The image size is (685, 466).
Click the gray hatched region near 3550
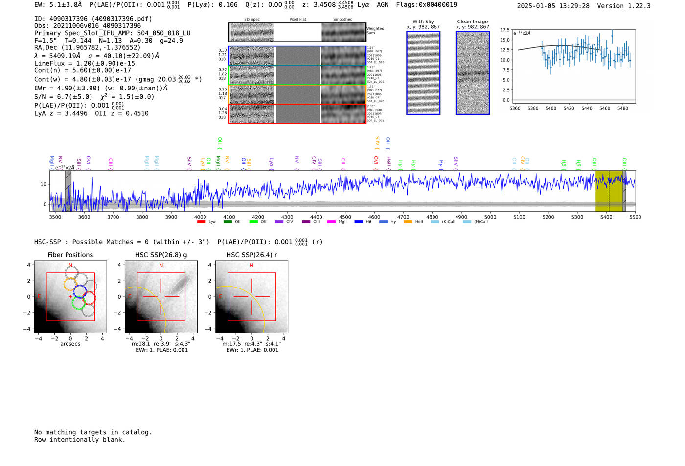click(68, 191)
